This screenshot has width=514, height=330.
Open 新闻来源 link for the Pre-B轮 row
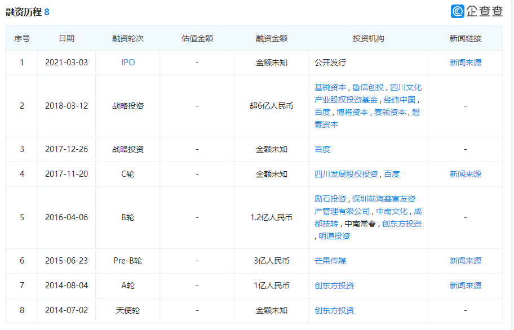click(x=465, y=261)
